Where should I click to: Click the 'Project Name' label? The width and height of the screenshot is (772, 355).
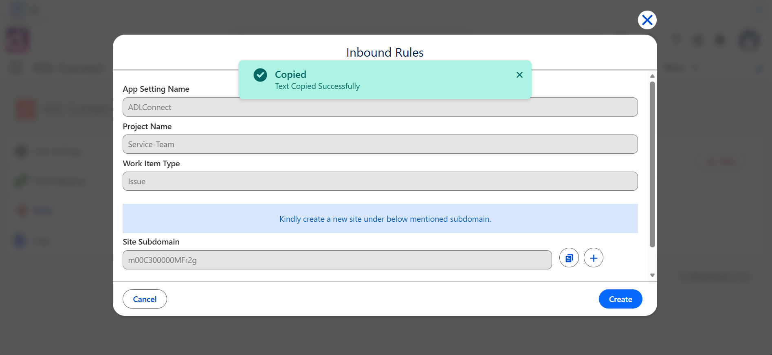pos(147,126)
